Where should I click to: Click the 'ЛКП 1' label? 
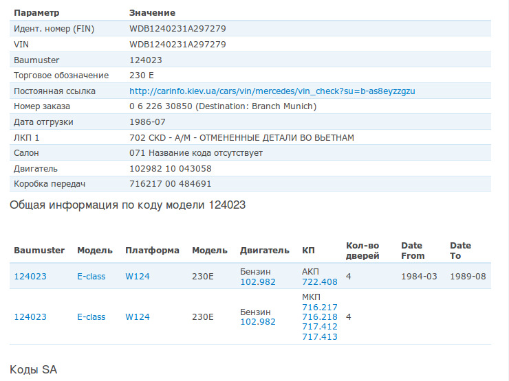(26, 138)
